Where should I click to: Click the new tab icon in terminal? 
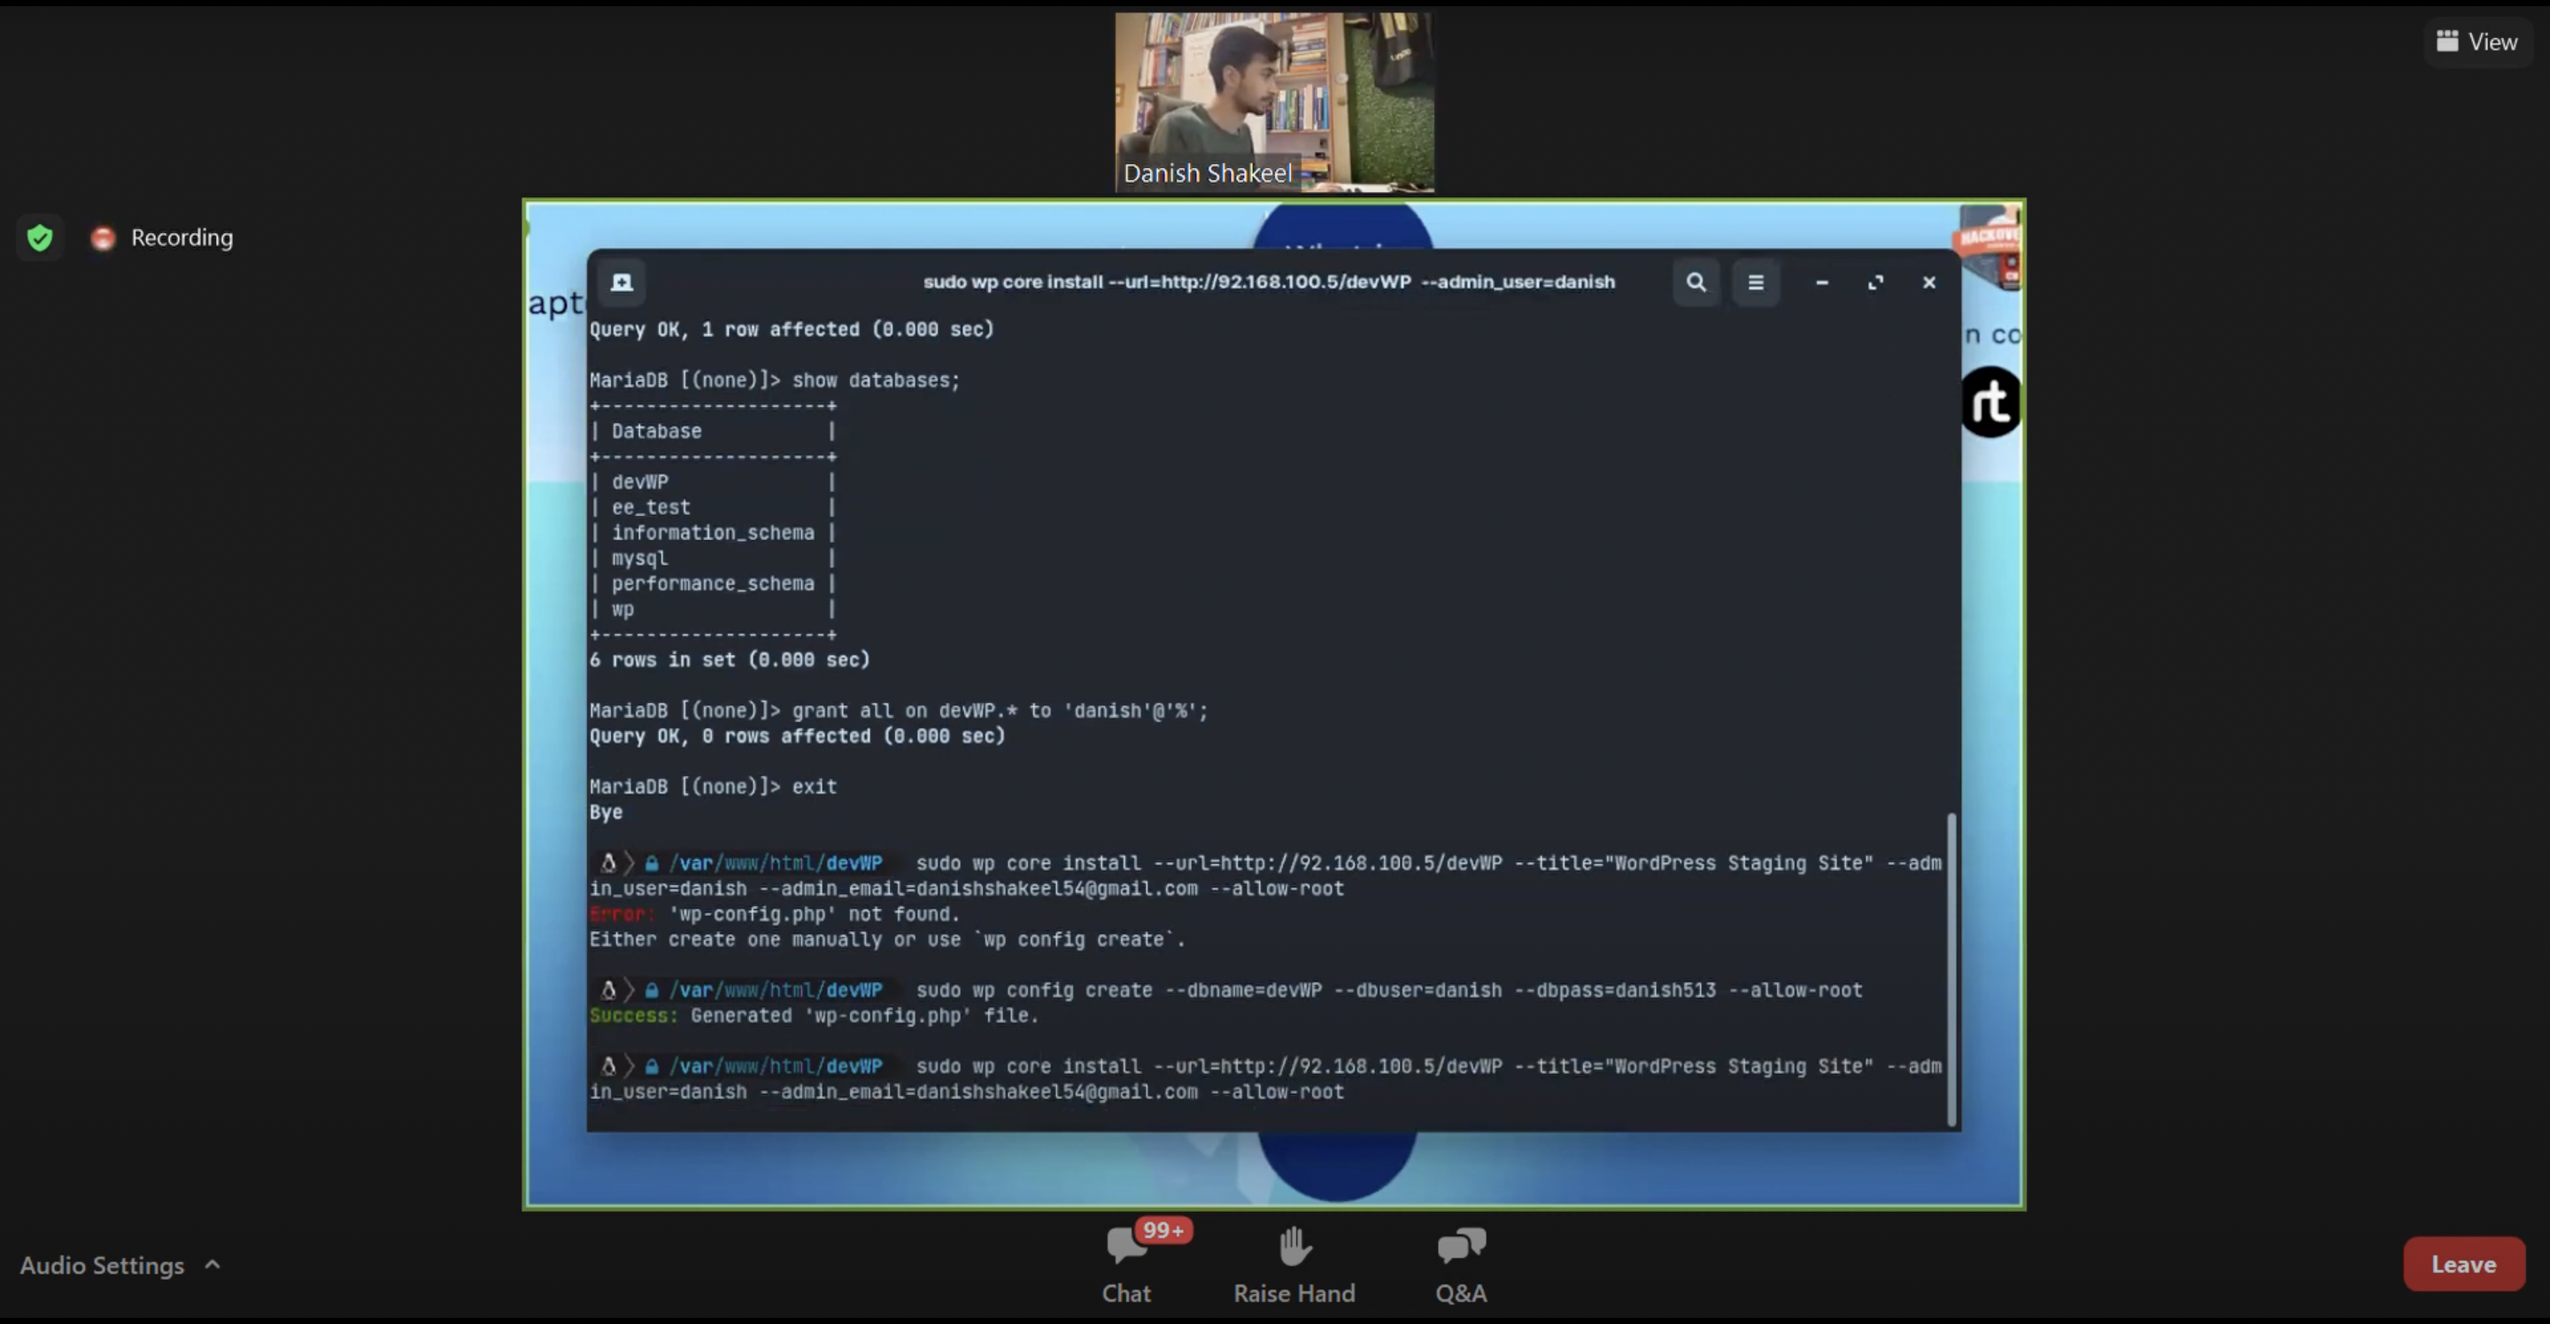click(622, 282)
